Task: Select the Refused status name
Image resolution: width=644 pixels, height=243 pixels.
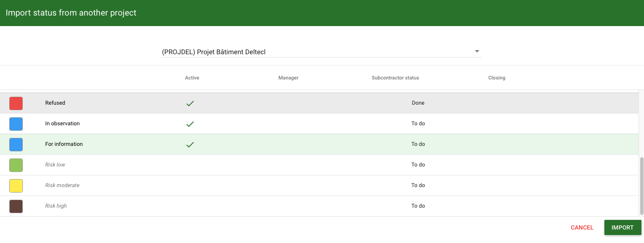Action: (x=55, y=103)
